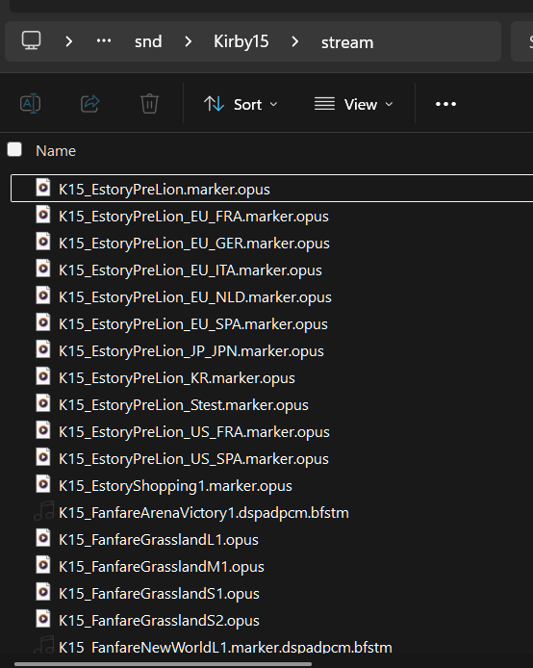Click media icon of K15_FanfareGrasslandS2.opus
Screen dimensions: 533x668
click(43, 619)
